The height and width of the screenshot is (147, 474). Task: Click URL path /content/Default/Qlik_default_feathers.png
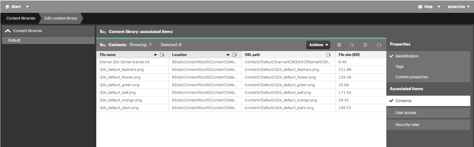click(282, 70)
